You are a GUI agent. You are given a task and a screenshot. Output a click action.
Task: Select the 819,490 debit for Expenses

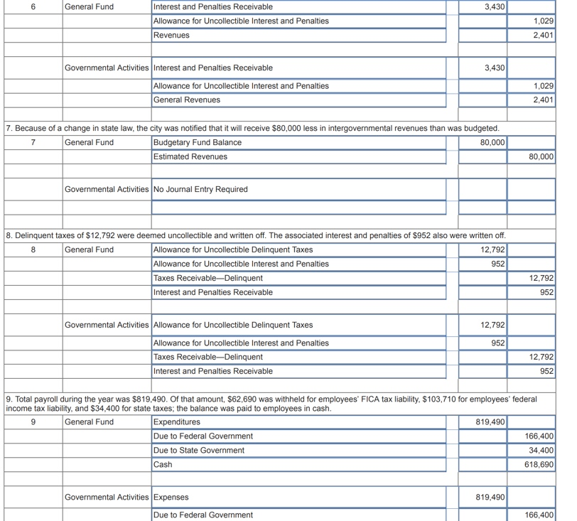pos(482,497)
